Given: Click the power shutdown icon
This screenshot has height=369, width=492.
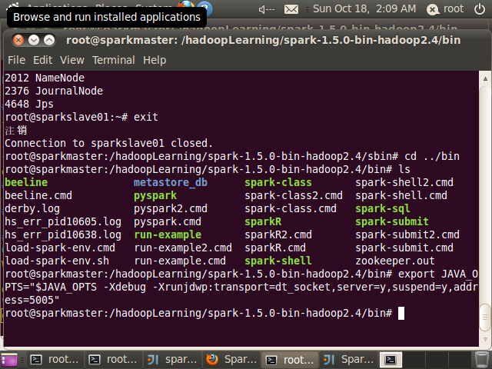Looking at the screenshot, I should [x=480, y=9].
